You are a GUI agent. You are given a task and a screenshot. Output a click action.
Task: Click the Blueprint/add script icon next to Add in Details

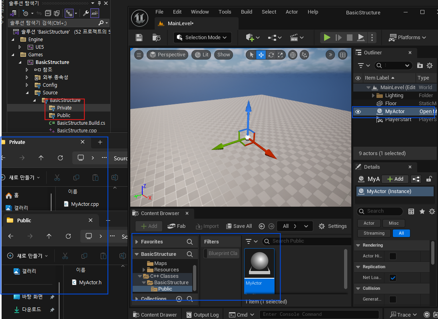(x=416, y=179)
